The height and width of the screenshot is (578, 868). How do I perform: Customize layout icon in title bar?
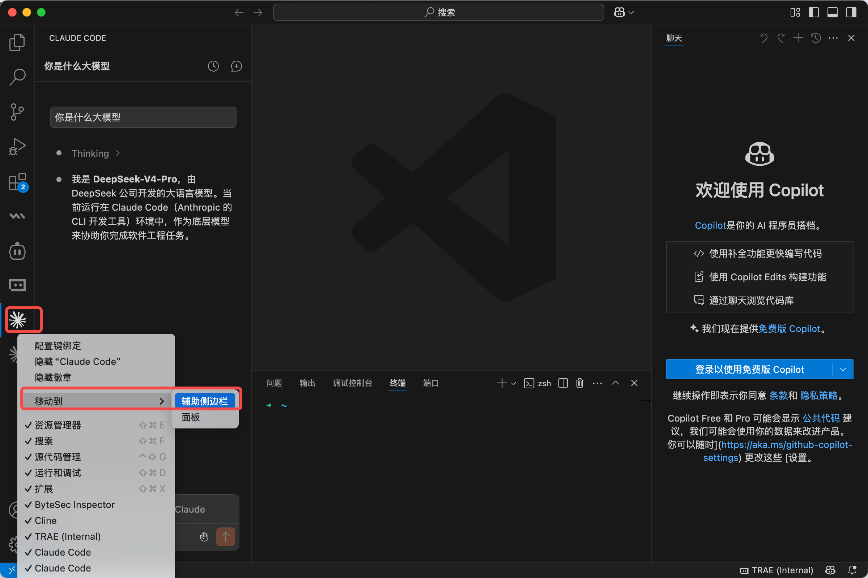point(795,13)
